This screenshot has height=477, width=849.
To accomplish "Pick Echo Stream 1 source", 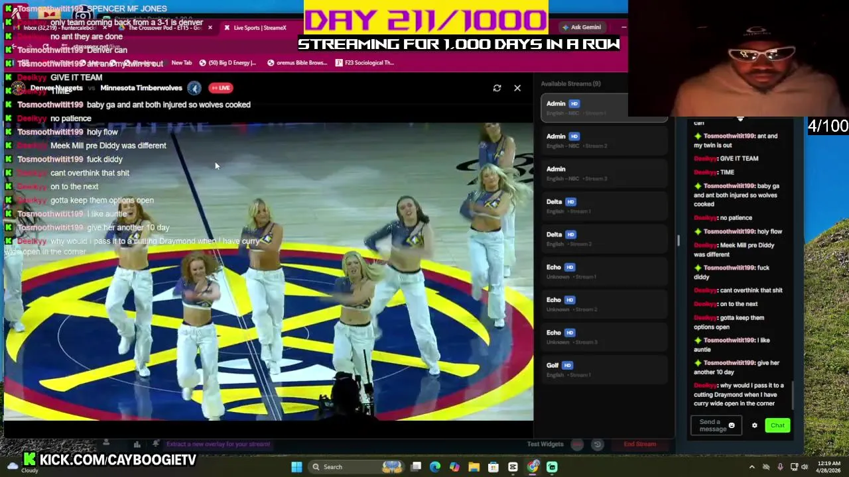I will click(x=604, y=272).
